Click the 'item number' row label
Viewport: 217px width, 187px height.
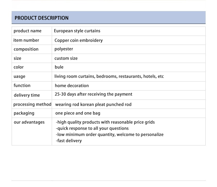pos(26,40)
